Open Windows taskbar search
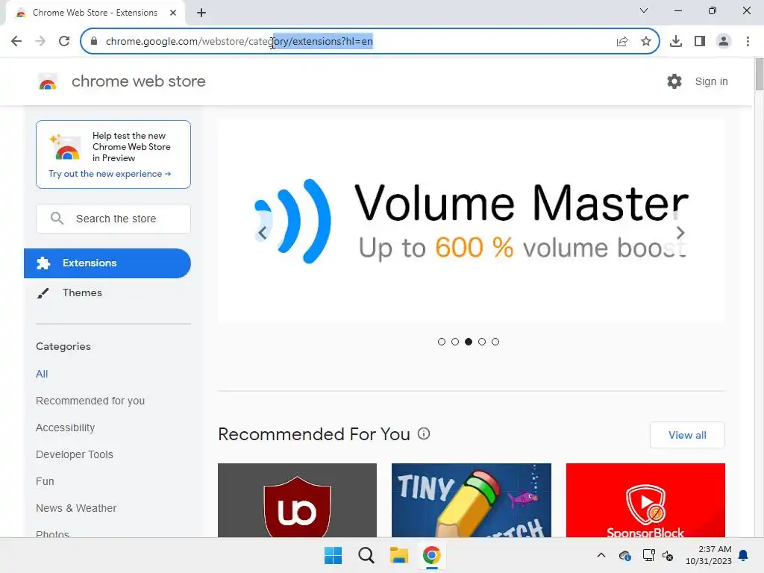Image resolution: width=764 pixels, height=573 pixels. point(366,555)
